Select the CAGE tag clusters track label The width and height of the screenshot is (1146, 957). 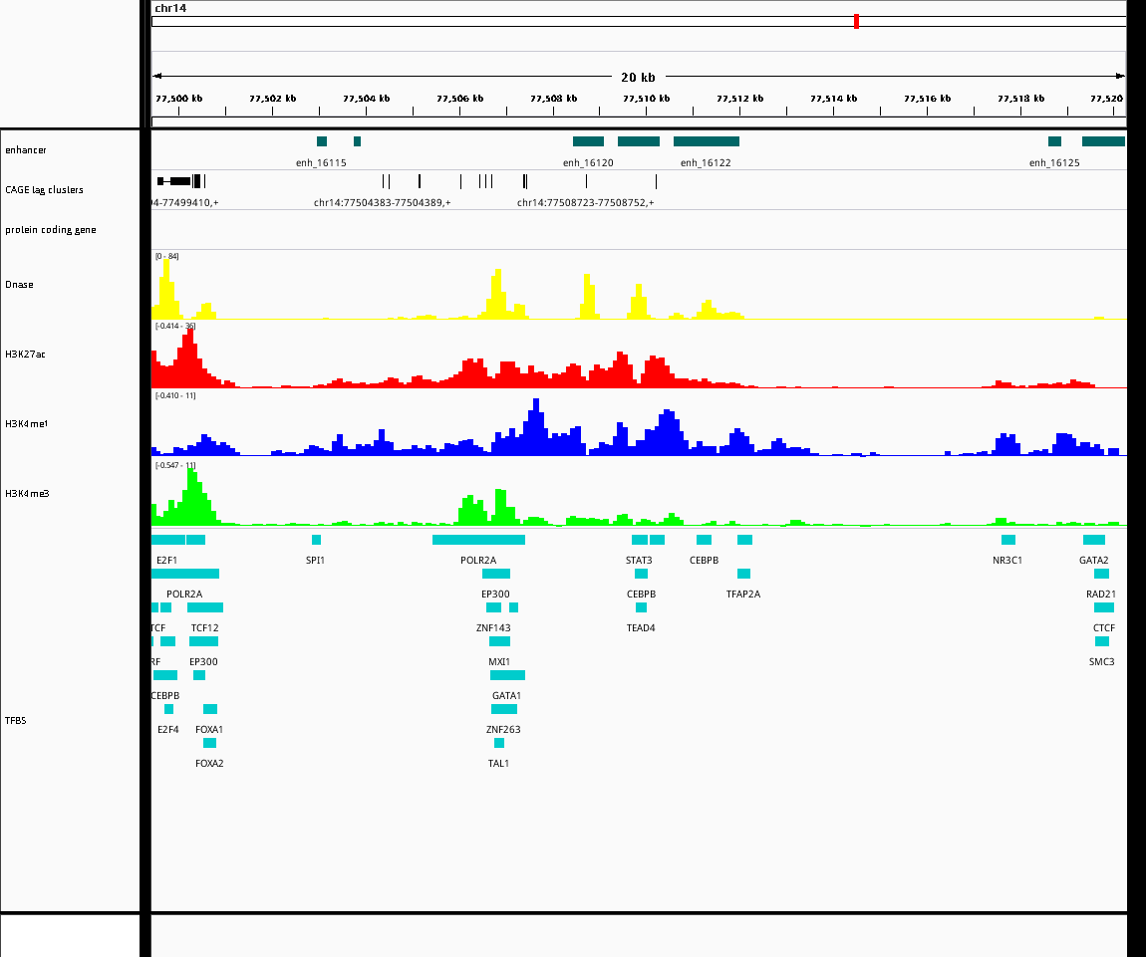click(44, 190)
